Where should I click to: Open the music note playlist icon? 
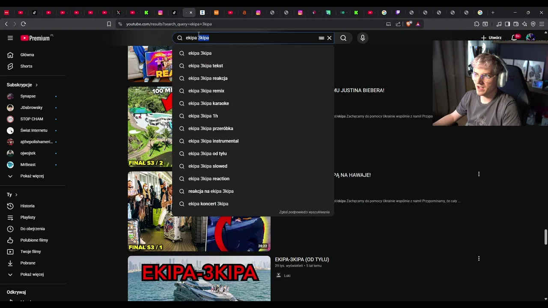(499, 24)
